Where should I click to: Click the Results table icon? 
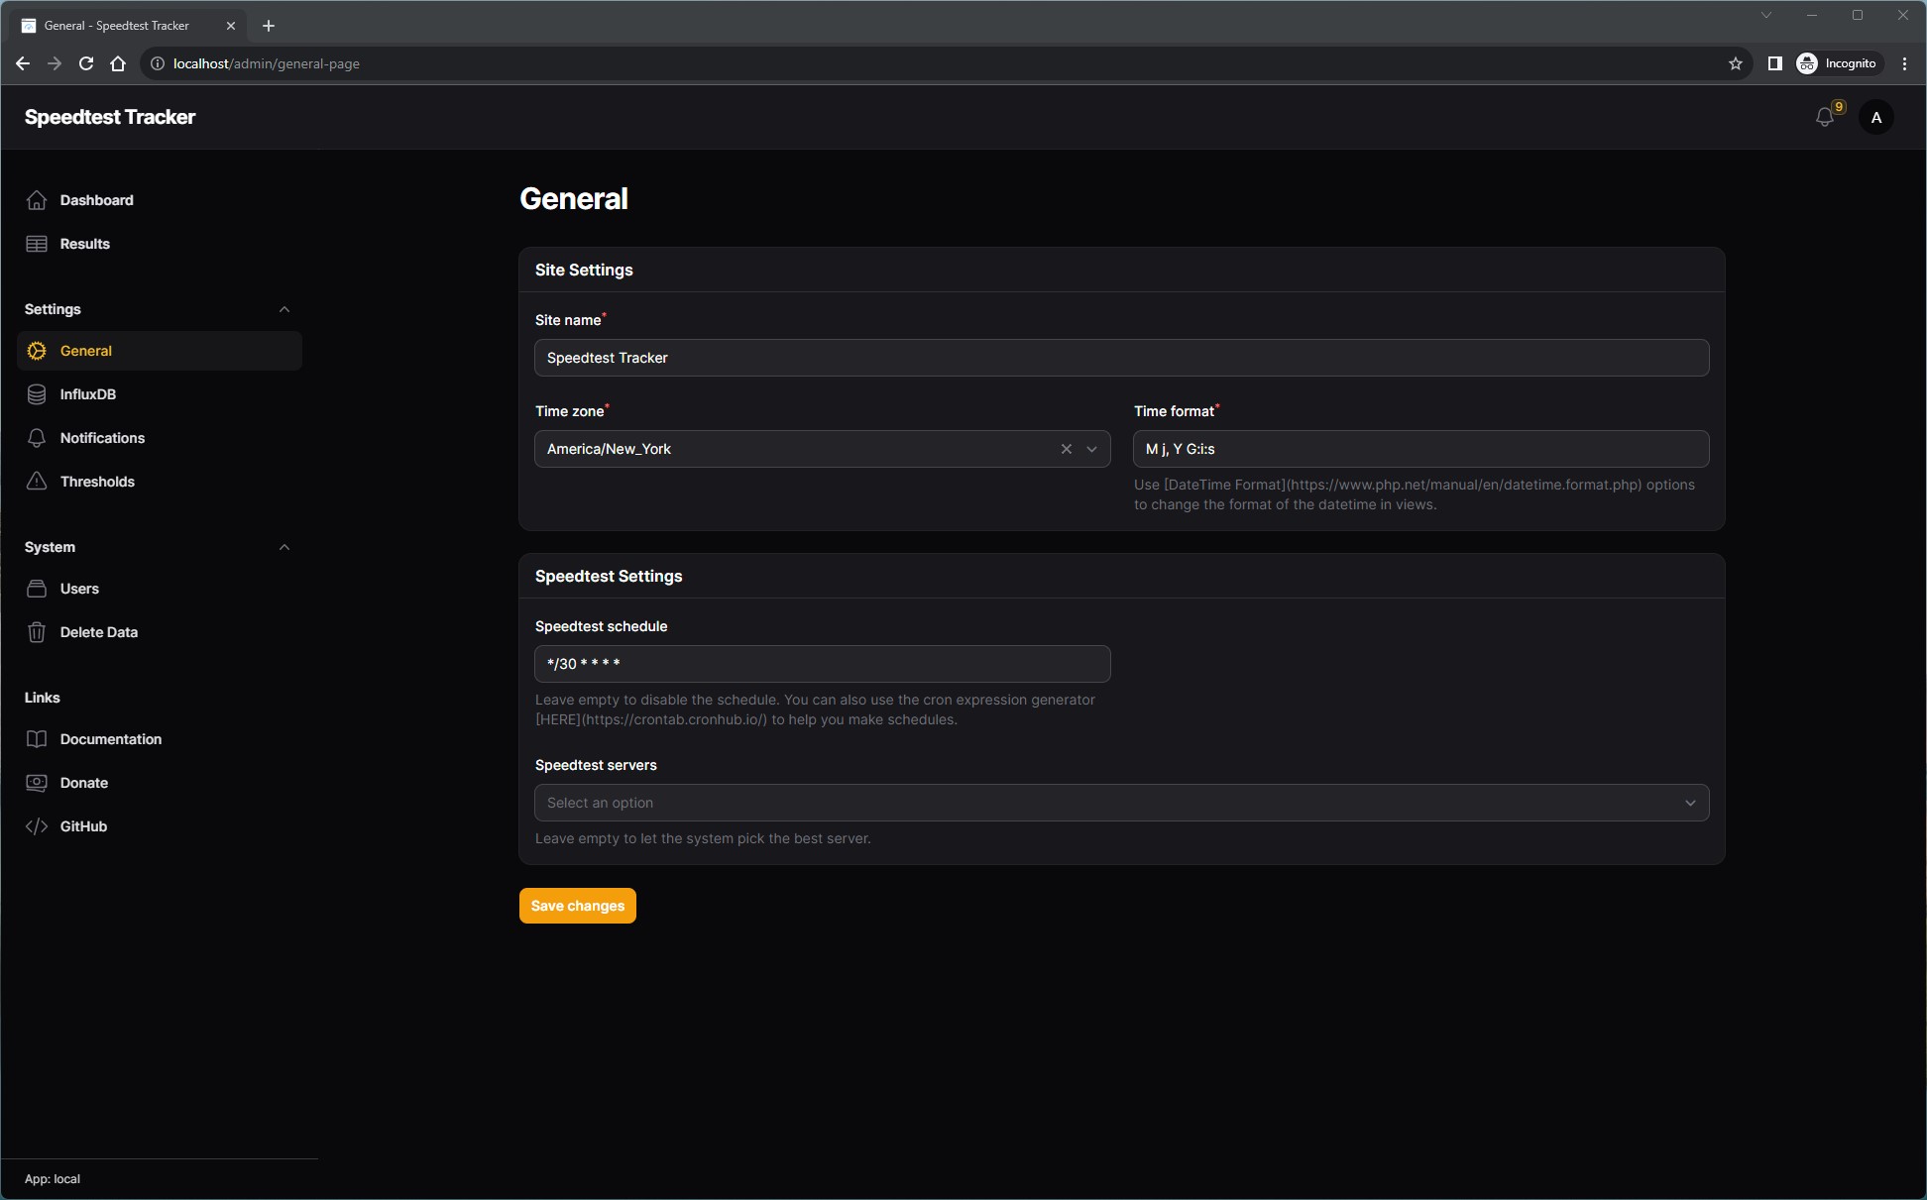pos(37,244)
